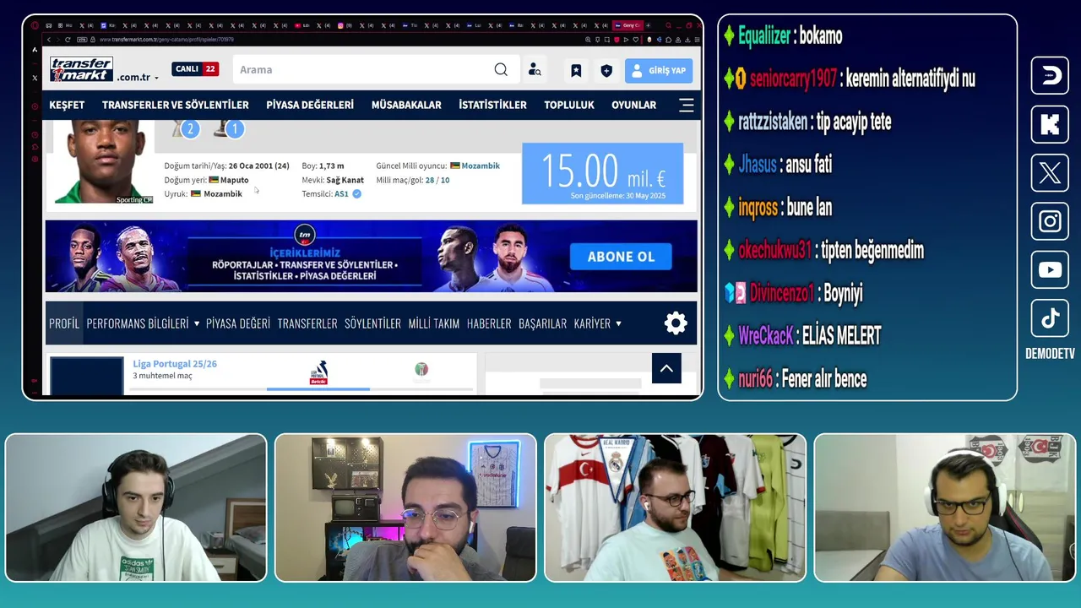Open the İSTATİSTİKLER menu
The width and height of the screenshot is (1081, 608).
click(x=492, y=105)
